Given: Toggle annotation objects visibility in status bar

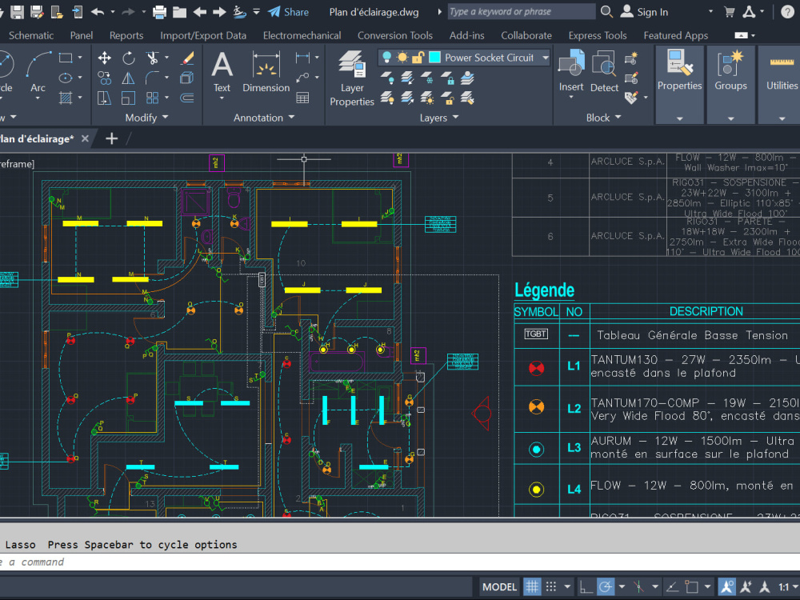Looking at the screenshot, I should [x=727, y=586].
